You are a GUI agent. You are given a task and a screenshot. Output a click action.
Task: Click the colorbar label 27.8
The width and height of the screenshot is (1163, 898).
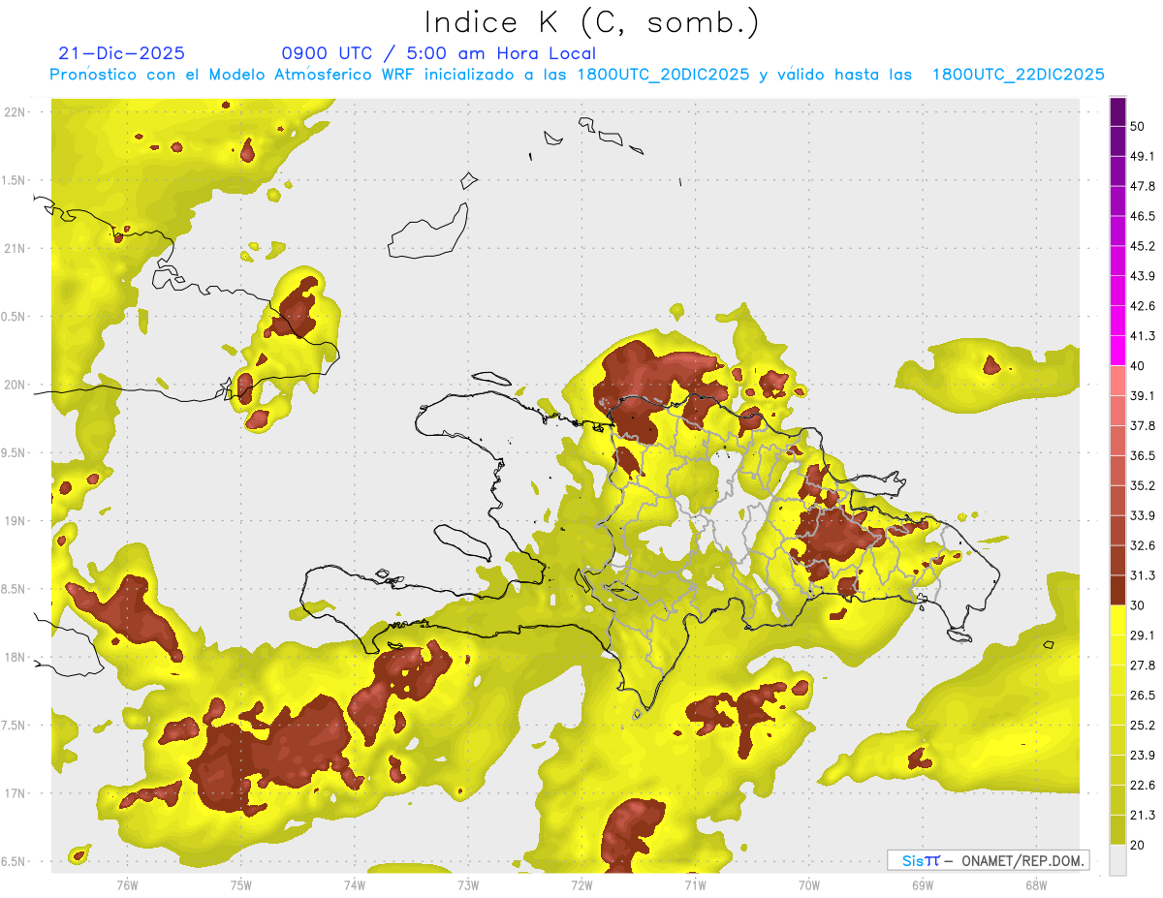tap(1143, 666)
